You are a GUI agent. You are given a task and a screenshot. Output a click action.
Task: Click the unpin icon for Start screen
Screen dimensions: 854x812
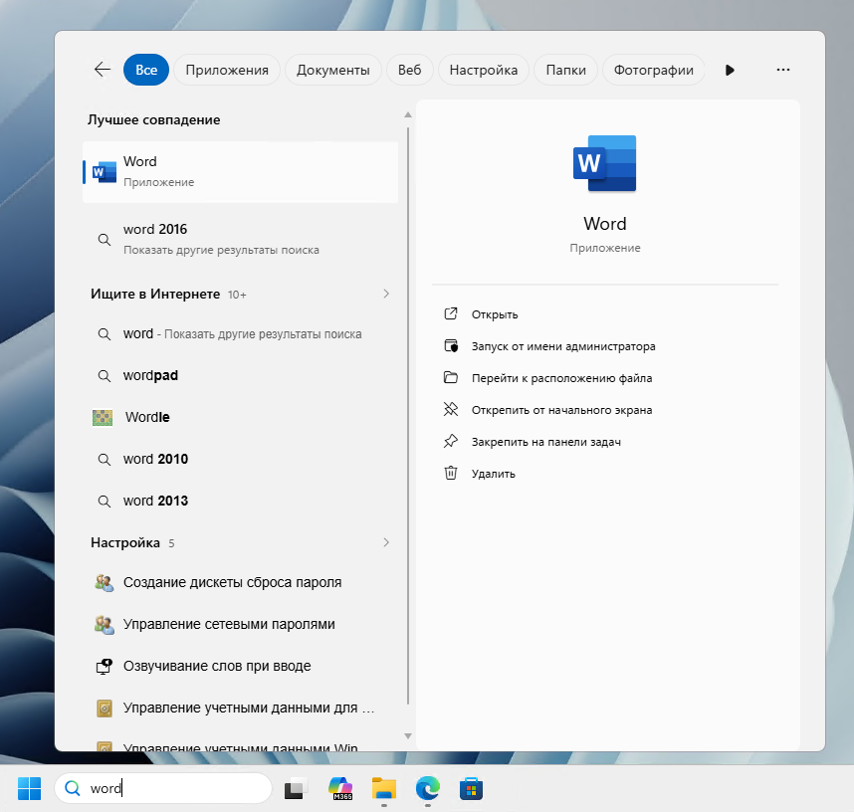coord(451,409)
